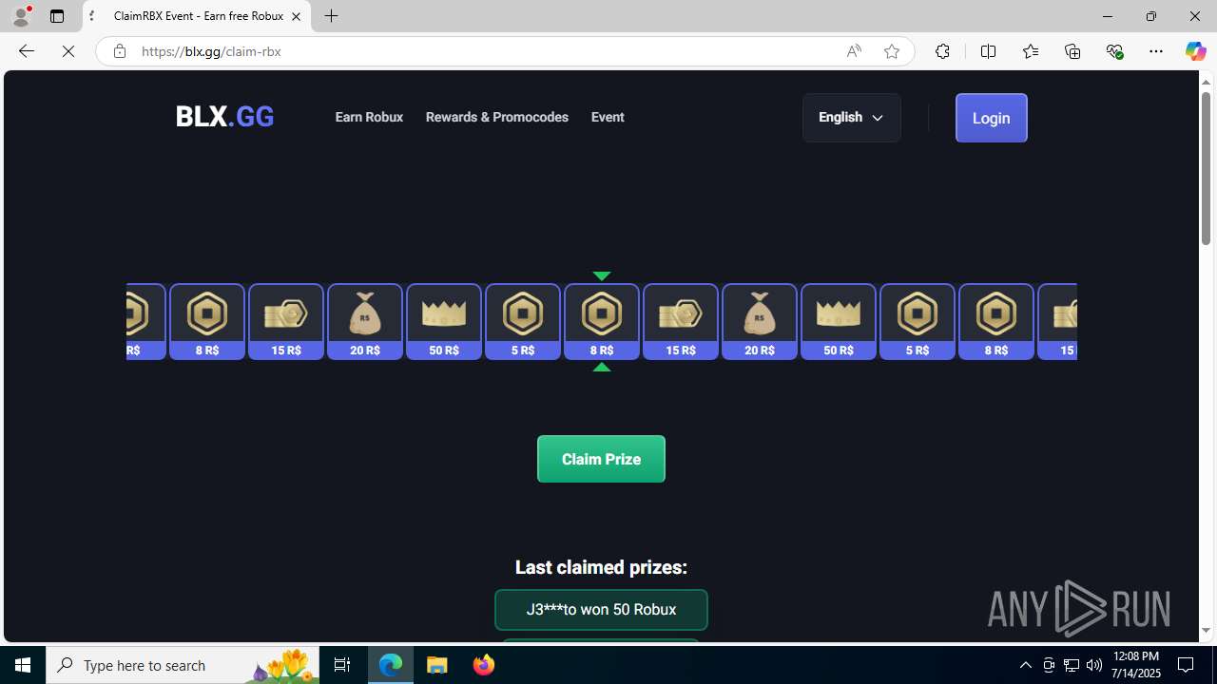
Task: Open the Earn Robux menu item
Action: coord(369,117)
